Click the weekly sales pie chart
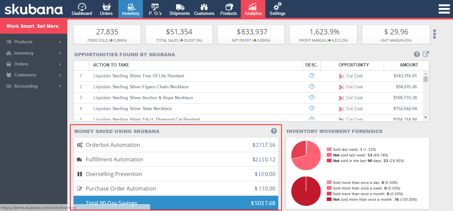 coord(306,155)
